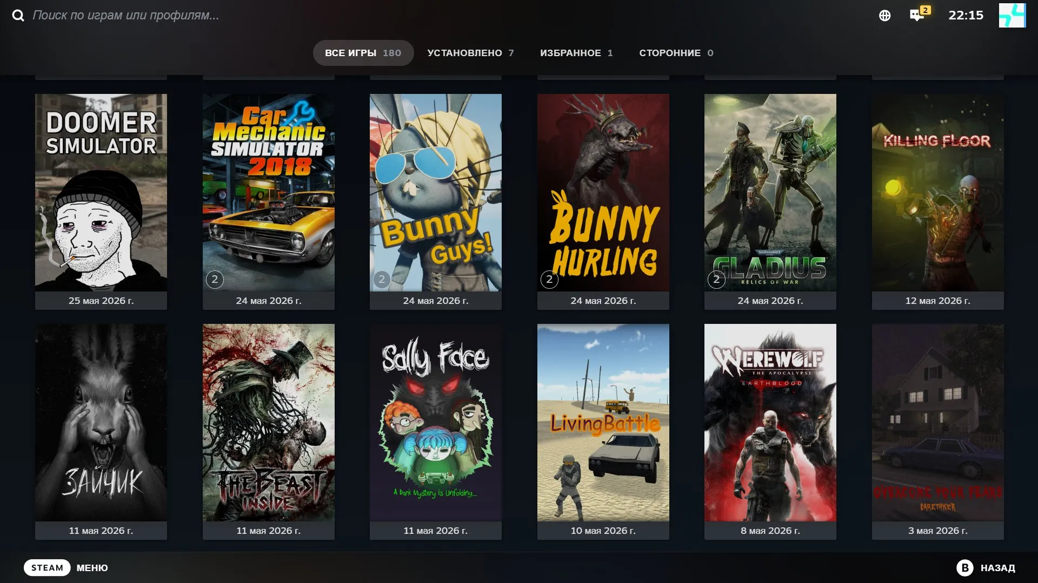1038x583 pixels.
Task: Open the user profile avatar
Action: pos(1012,15)
